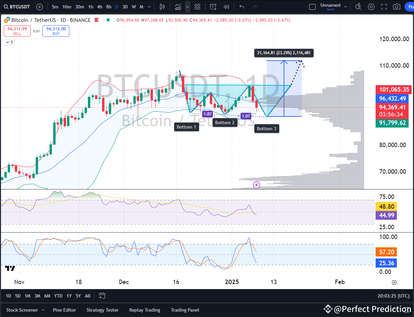This screenshot has width=414, height=317.
Task: Undo last chart action
Action: click(x=242, y=7)
